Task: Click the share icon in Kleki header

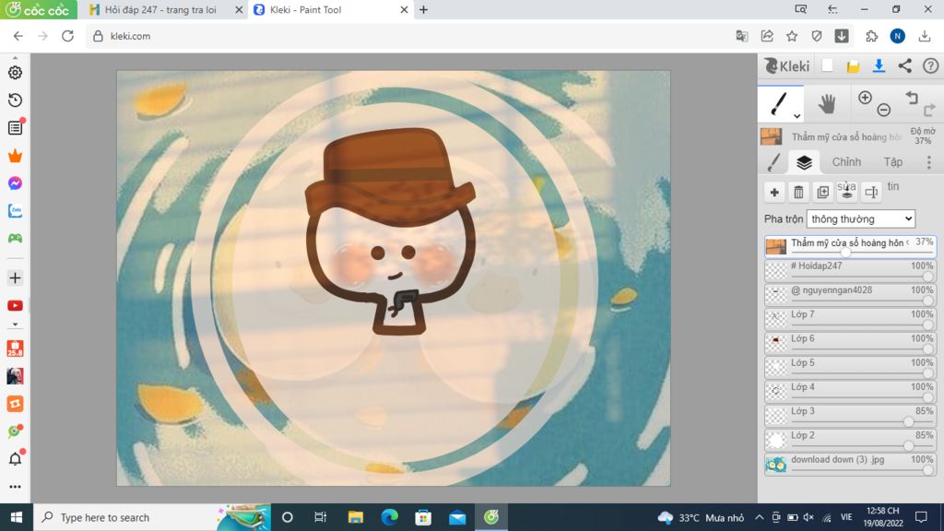Action: [904, 65]
